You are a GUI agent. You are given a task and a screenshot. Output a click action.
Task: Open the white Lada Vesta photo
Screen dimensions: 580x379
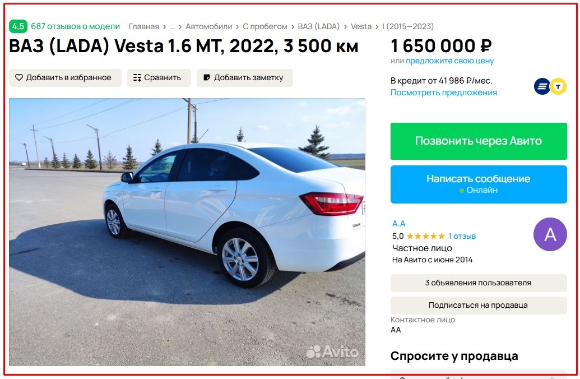pos(187,232)
